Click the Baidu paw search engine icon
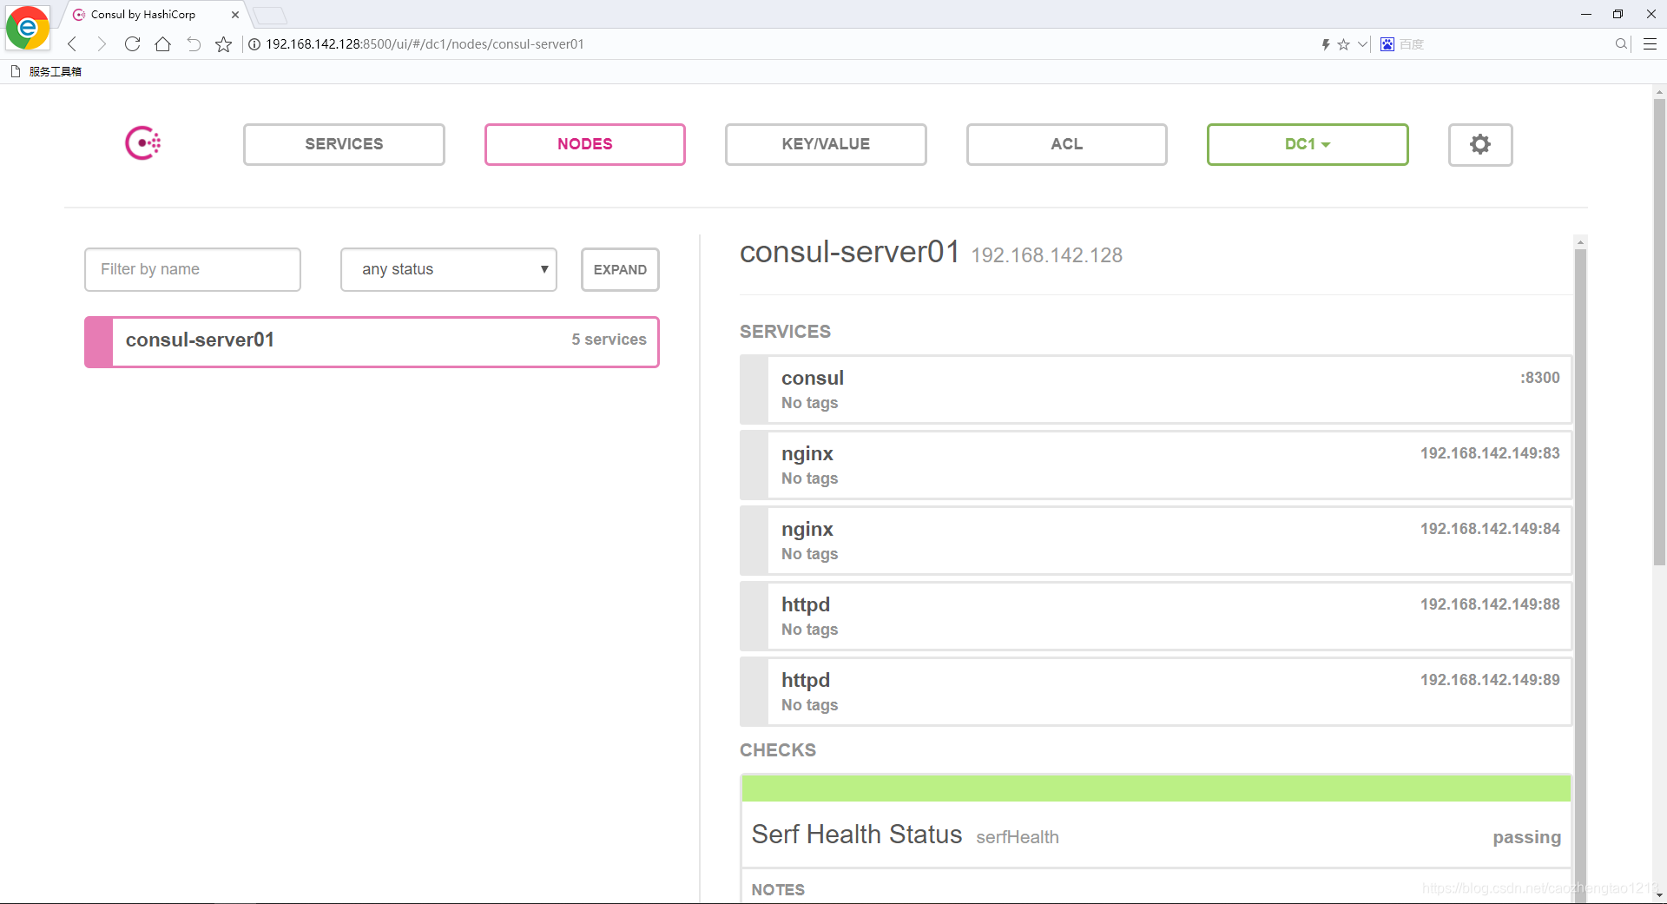This screenshot has height=904, width=1667. pyautogui.click(x=1387, y=44)
